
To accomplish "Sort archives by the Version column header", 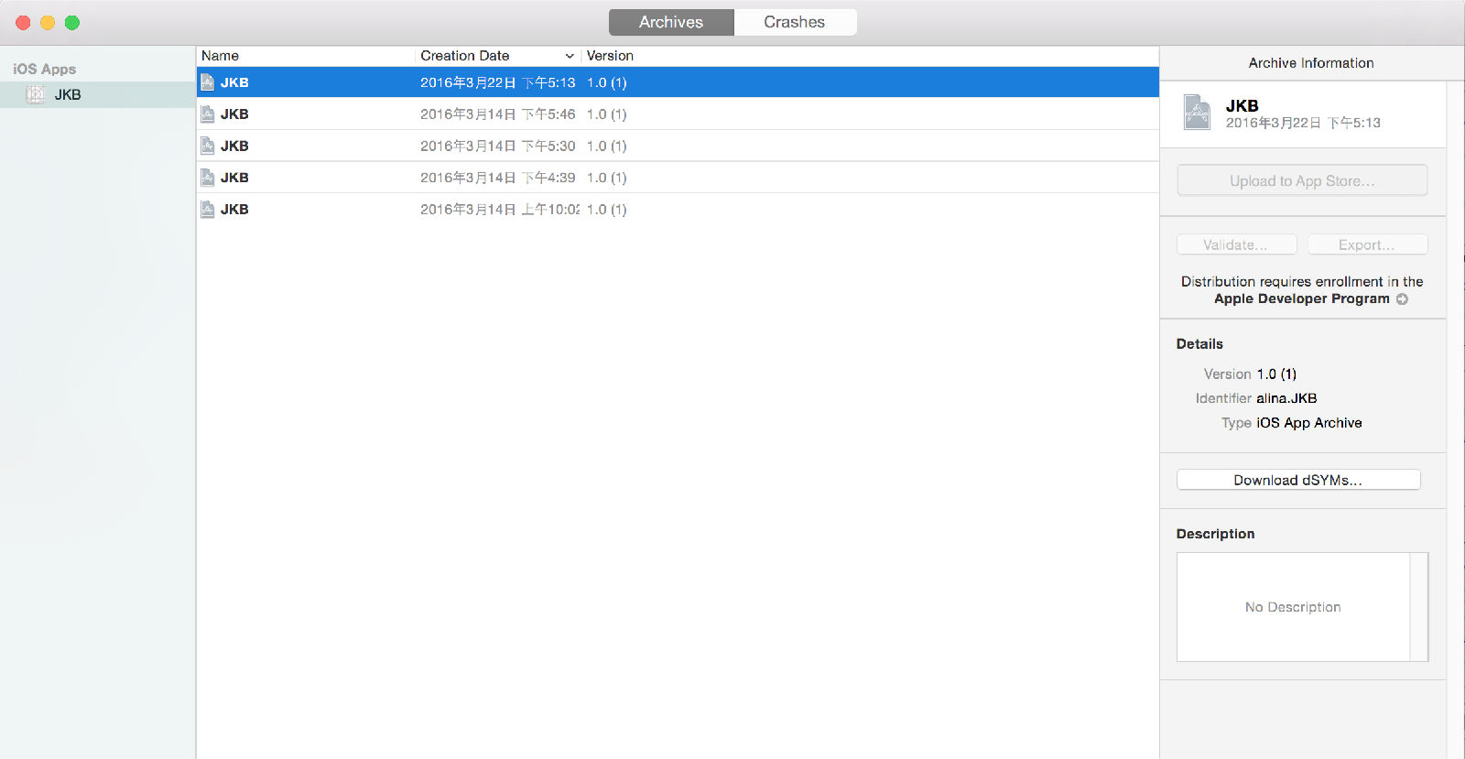I will pos(610,56).
